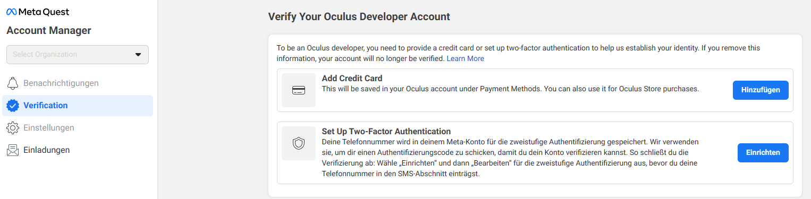This screenshot has height=199, width=811.
Task: Open the Select Organization dropdown
Action: click(78, 55)
